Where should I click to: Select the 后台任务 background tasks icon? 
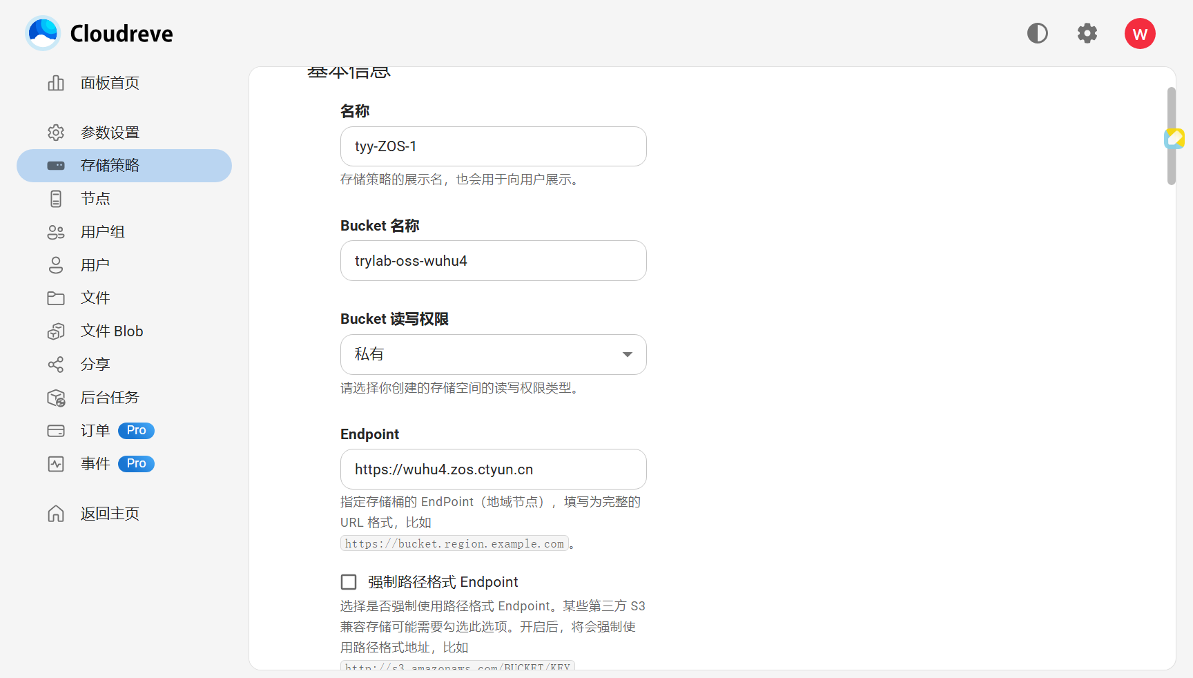click(56, 398)
